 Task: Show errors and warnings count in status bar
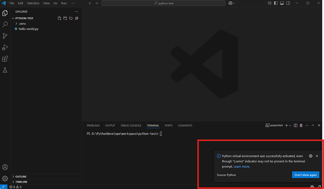click(15, 187)
